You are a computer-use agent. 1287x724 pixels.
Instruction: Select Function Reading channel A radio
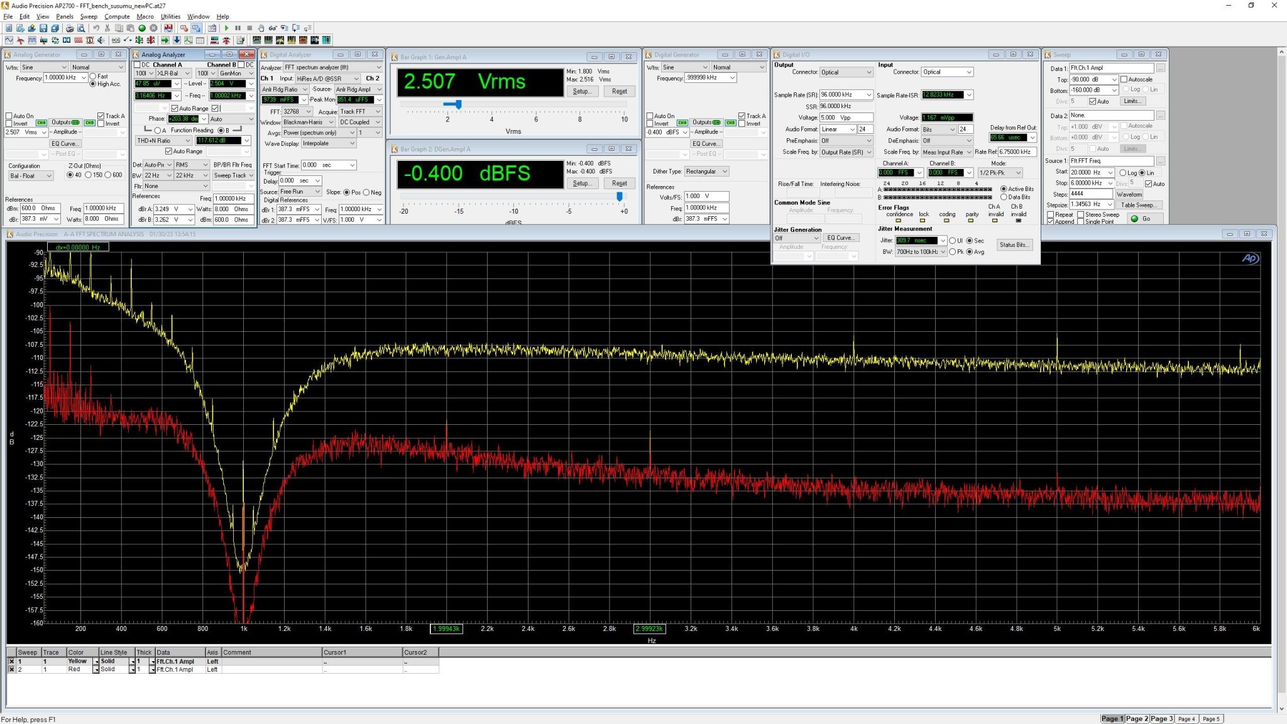[158, 130]
